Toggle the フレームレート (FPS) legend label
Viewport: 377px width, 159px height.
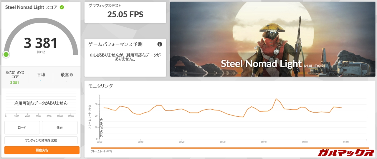[x=101, y=152]
